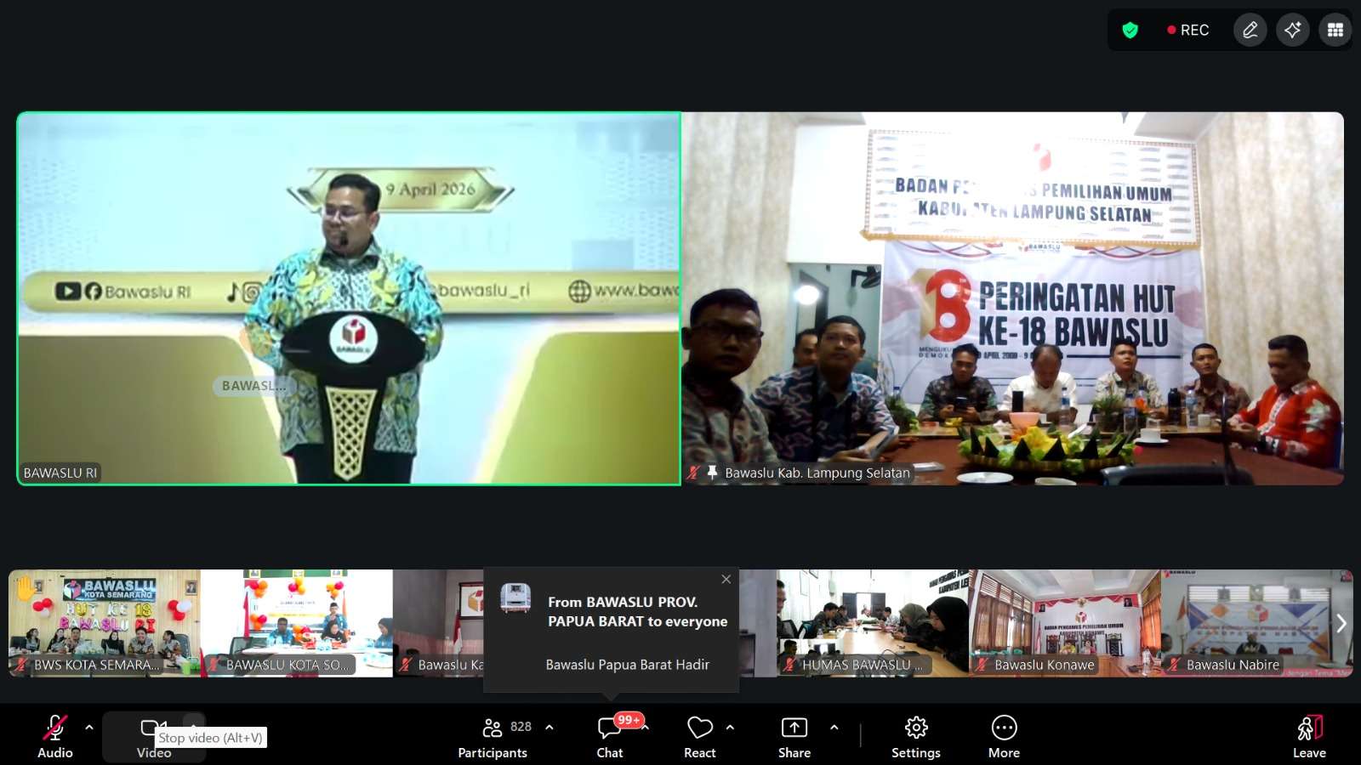Expand the Participants options arrow
This screenshot has width=1361, height=765.
pyautogui.click(x=550, y=728)
